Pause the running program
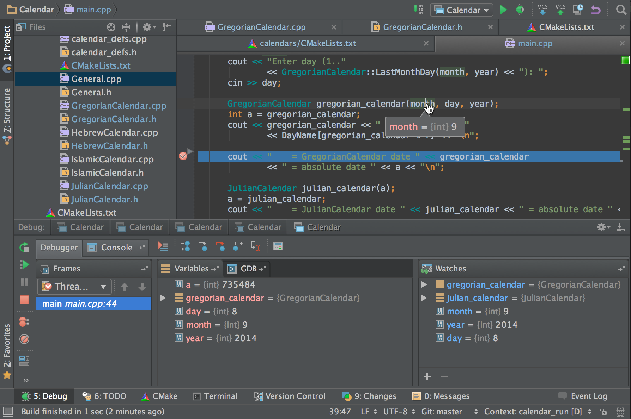The image size is (631, 419). [24, 282]
